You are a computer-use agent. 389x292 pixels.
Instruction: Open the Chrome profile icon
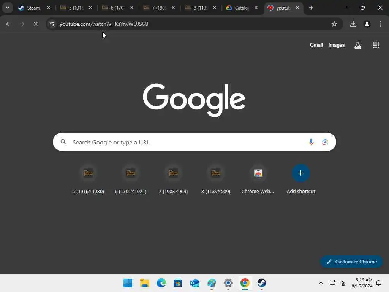(367, 24)
